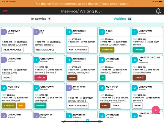This screenshot has height=123, width=164.
Task: Tap Owner tag on test deposit card
Action: click(x=40, y=105)
